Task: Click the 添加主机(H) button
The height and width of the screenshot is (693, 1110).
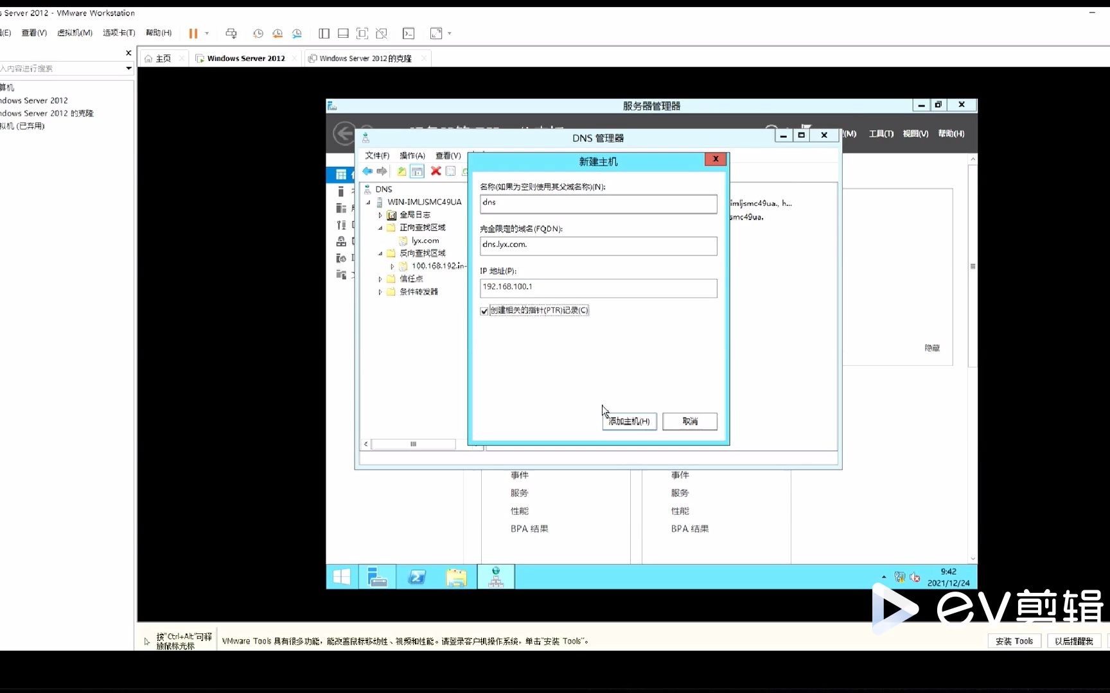Action: [630, 421]
